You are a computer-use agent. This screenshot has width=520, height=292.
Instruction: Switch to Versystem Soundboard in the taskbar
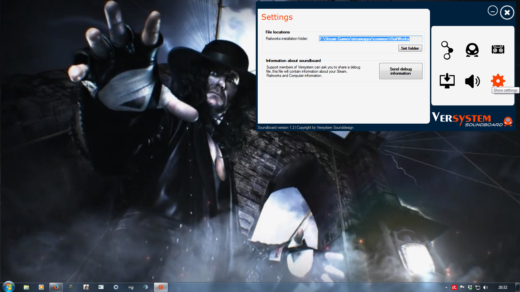[161, 287]
